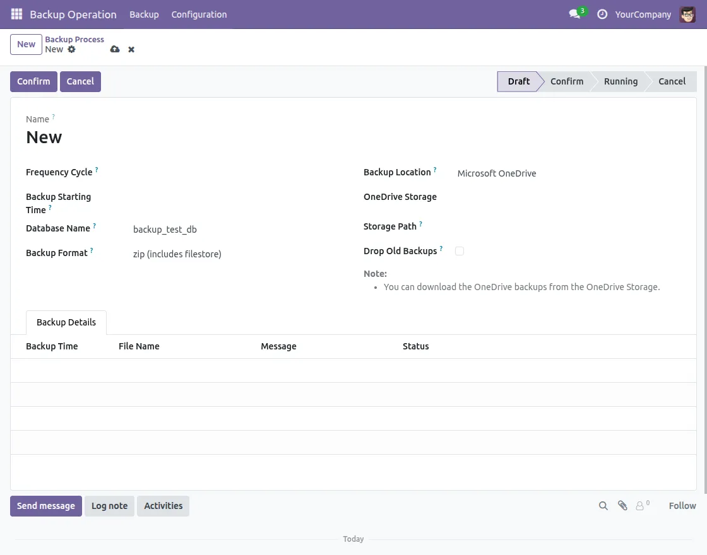Discard changes with the X icon

131,49
